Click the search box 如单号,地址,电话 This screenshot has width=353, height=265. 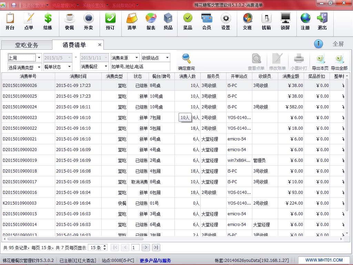(x=140, y=67)
